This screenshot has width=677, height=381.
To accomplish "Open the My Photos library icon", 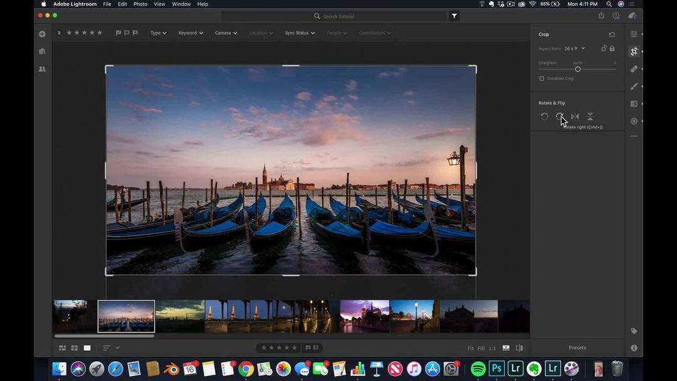I will 42,51.
